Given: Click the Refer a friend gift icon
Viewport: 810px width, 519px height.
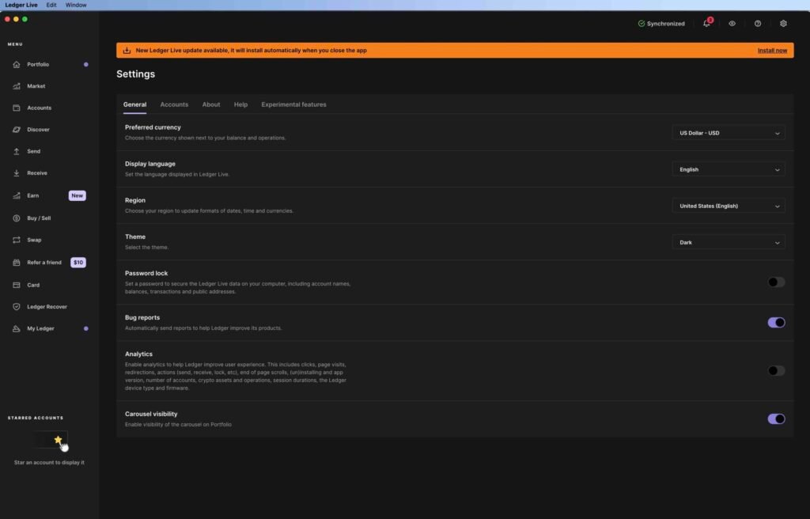Looking at the screenshot, I should (x=17, y=263).
